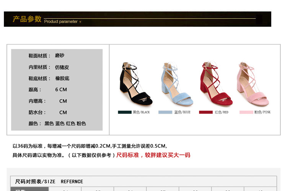Click the 产品参数 header title
The image size is (287, 191).
click(27, 19)
